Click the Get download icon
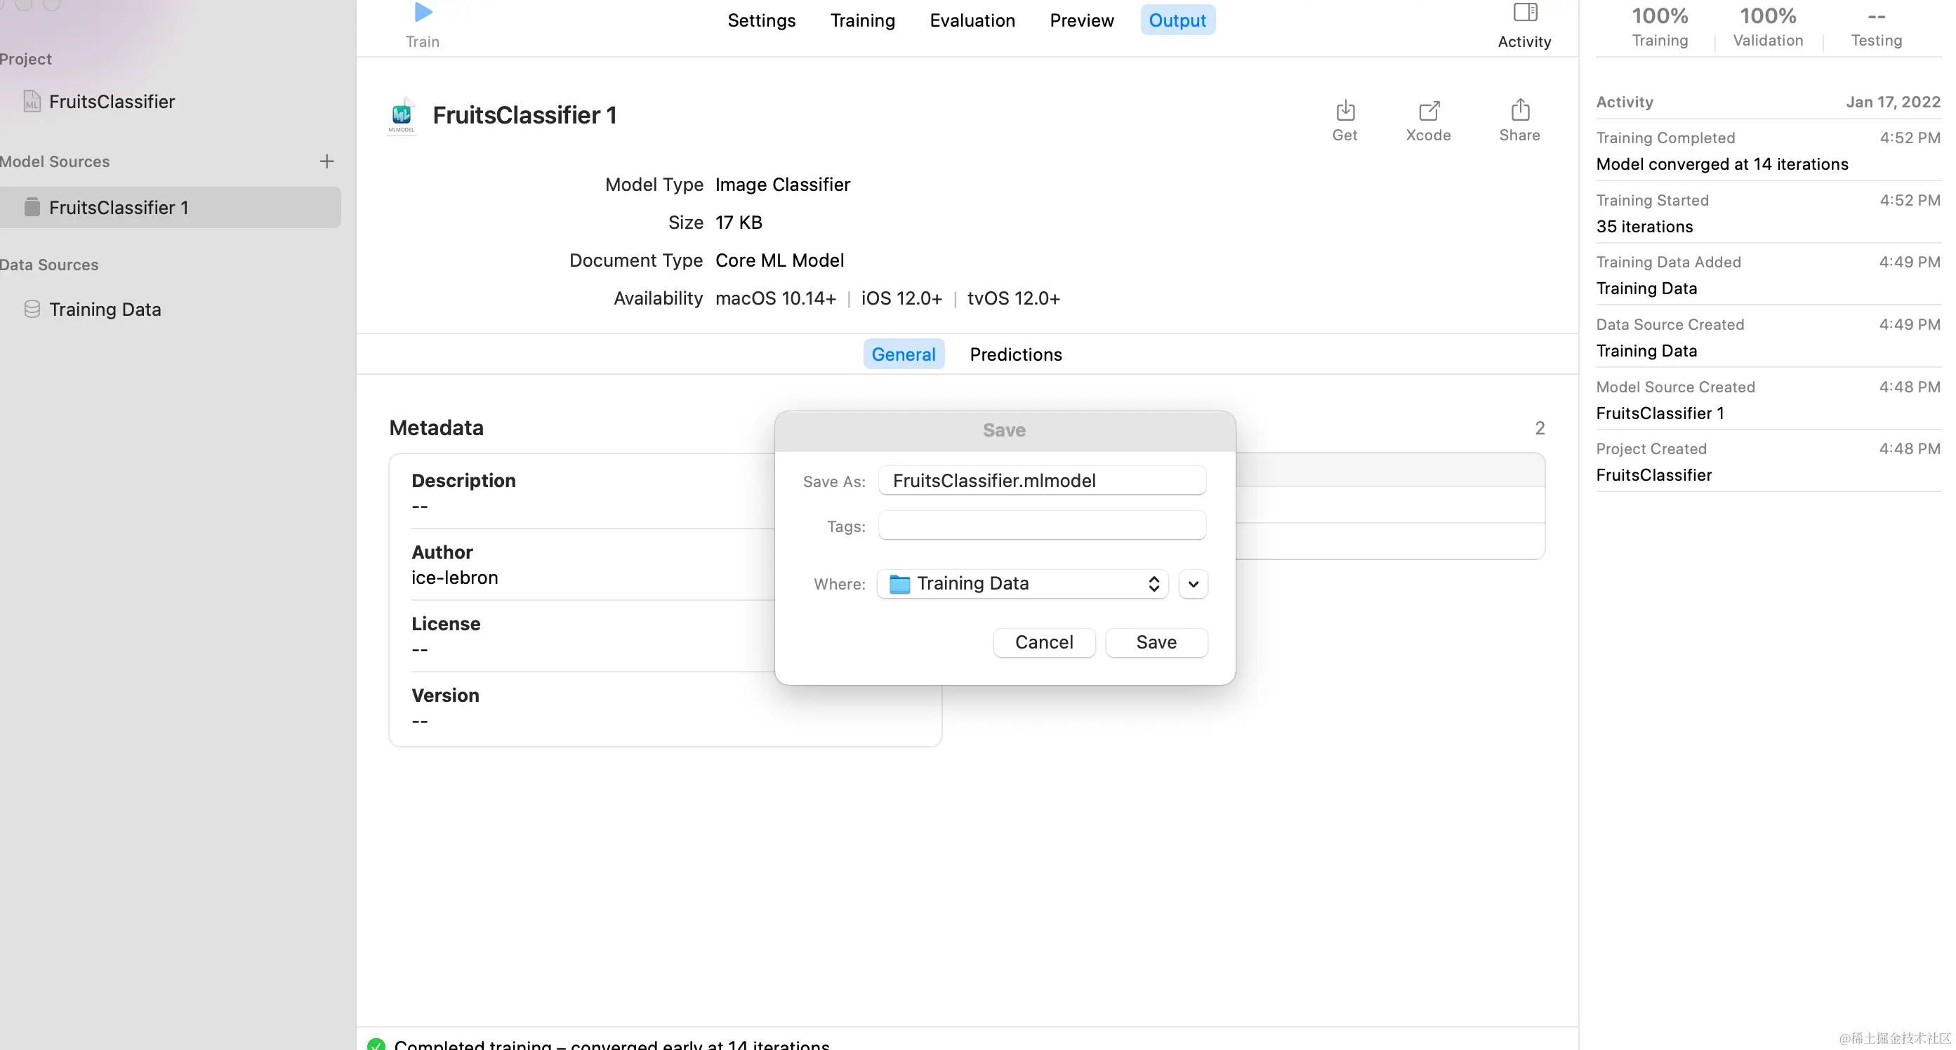The height and width of the screenshot is (1050, 1956). [1344, 111]
